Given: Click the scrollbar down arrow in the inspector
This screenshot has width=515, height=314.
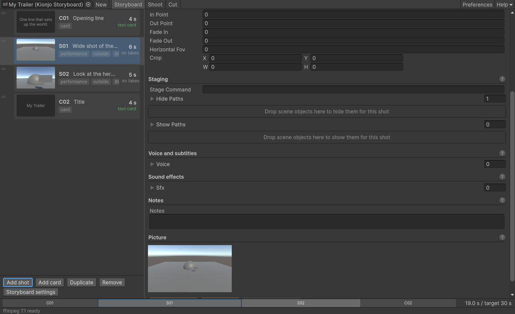Looking at the screenshot, I should 512,295.
